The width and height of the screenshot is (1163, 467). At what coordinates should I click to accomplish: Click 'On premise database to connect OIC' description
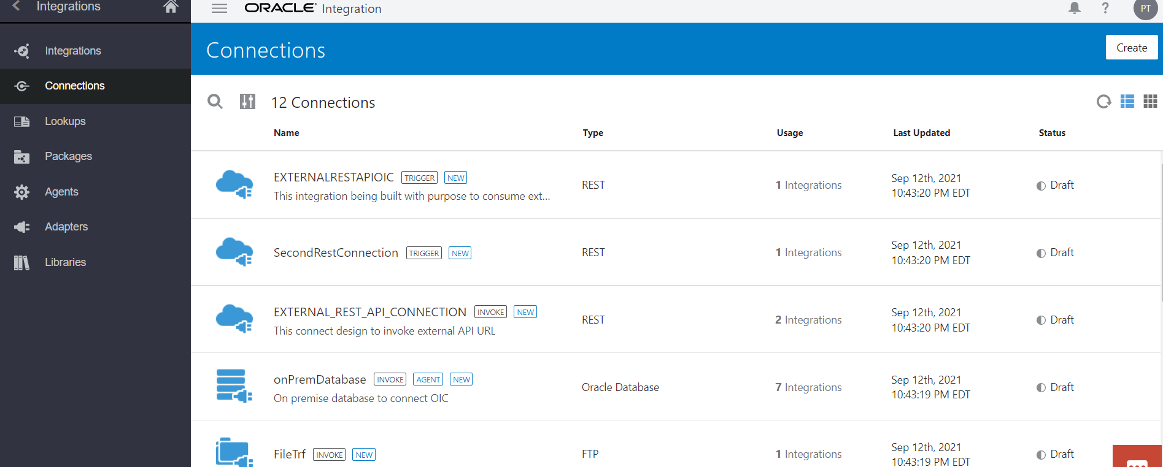(x=361, y=398)
